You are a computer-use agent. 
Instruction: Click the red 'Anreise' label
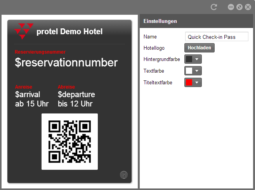[24, 87]
